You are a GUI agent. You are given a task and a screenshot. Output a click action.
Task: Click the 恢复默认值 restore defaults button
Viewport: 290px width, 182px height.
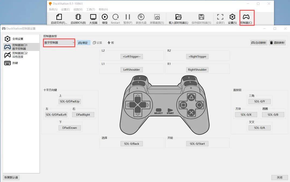tap(11, 177)
